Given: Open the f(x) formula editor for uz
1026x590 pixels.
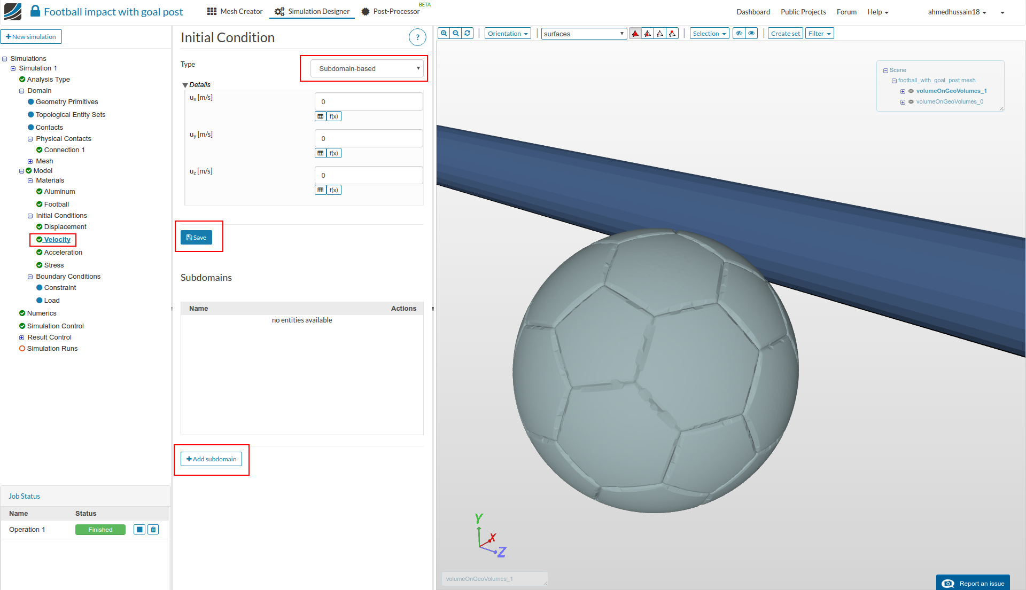Looking at the screenshot, I should (x=333, y=190).
